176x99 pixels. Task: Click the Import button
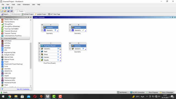[x=5, y=14]
